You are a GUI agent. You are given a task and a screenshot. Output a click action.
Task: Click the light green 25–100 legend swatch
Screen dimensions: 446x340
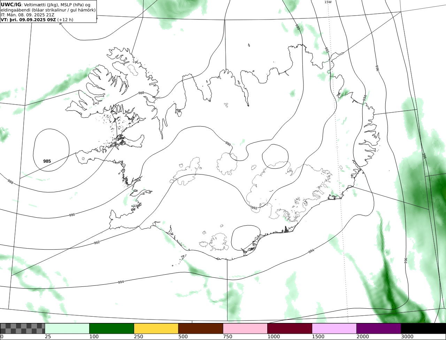click(67, 329)
